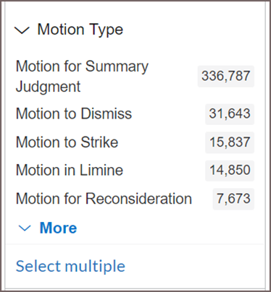Select the 15,837 count badge
This screenshot has height=292, width=271.
[x=230, y=142]
